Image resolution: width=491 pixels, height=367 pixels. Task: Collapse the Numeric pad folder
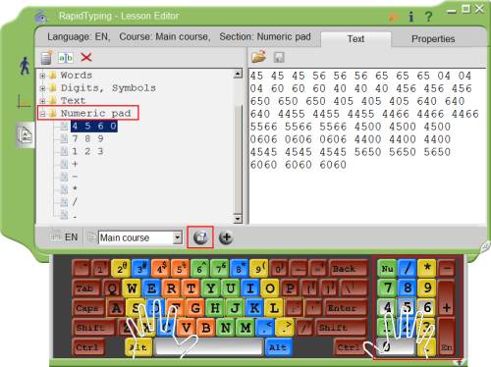[42, 114]
